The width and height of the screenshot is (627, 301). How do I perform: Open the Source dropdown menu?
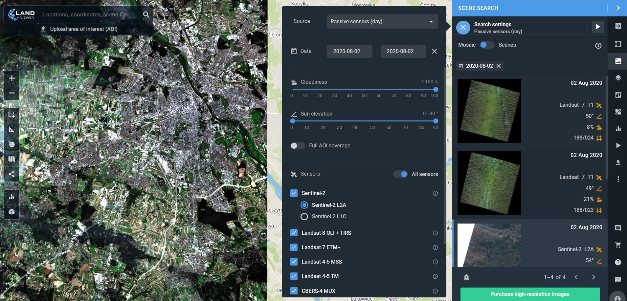coord(382,22)
